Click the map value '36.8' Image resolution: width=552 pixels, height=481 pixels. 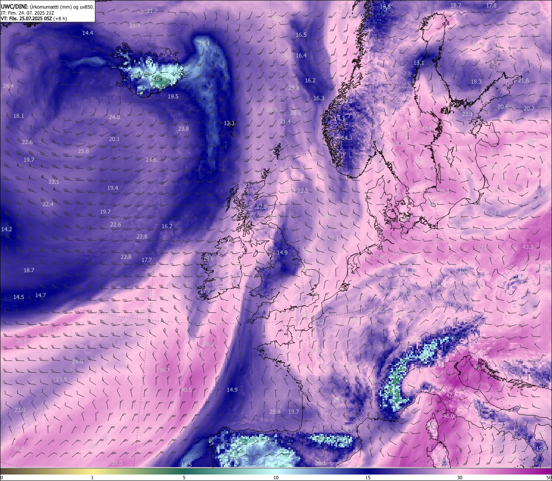(x=21, y=341)
